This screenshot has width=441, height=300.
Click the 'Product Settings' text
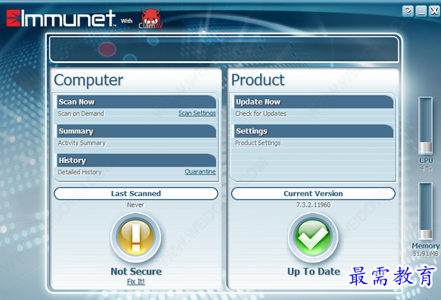click(258, 143)
